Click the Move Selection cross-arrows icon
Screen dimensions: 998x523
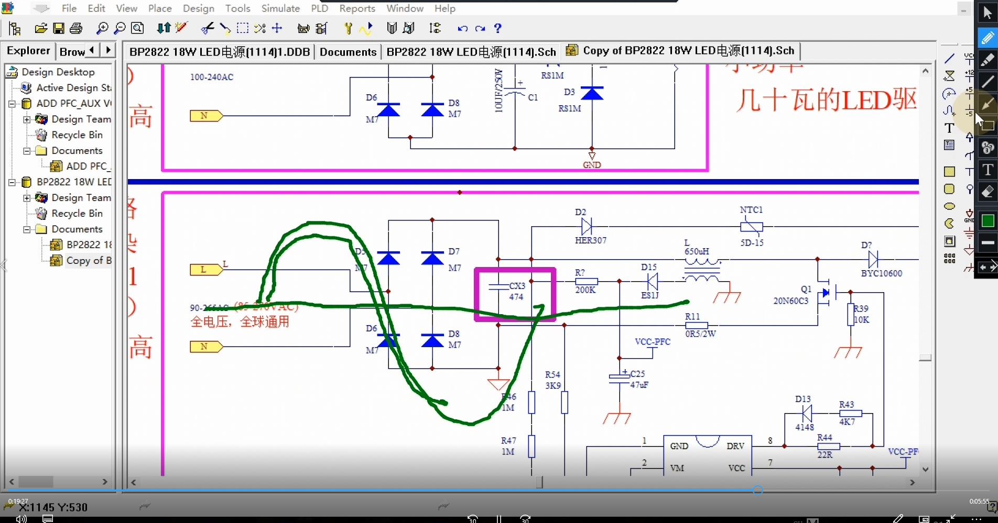coord(277,28)
